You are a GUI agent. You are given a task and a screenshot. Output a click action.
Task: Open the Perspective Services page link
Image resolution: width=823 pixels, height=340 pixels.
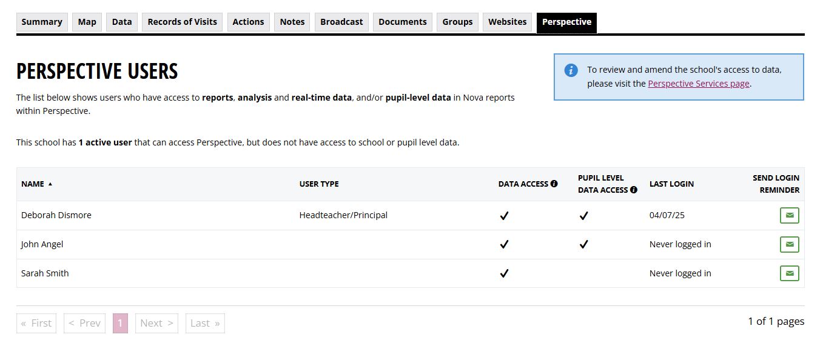point(698,84)
